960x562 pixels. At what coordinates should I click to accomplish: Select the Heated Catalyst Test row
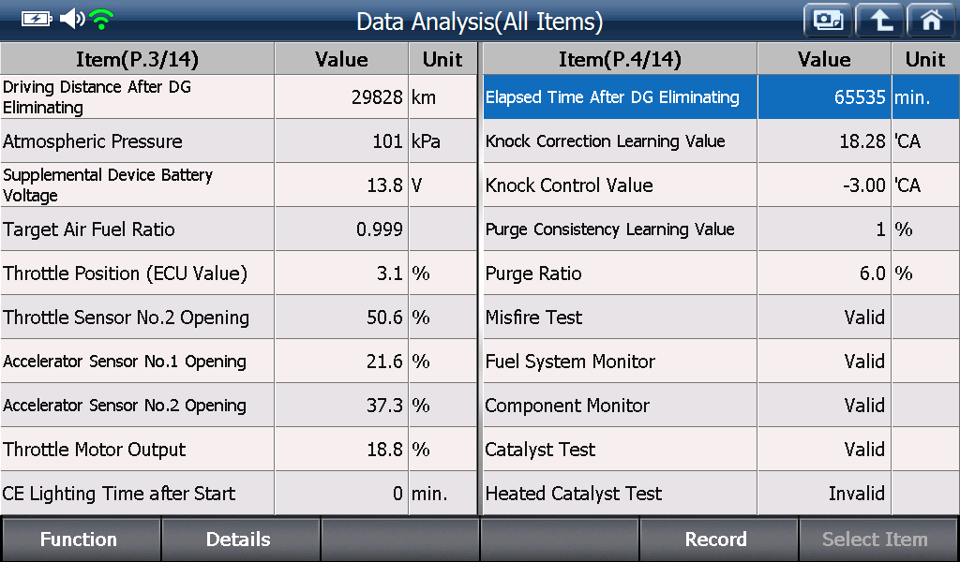721,494
